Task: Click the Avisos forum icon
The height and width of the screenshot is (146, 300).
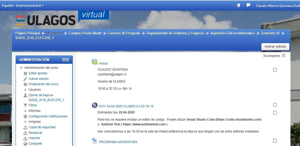Action: 94,62
